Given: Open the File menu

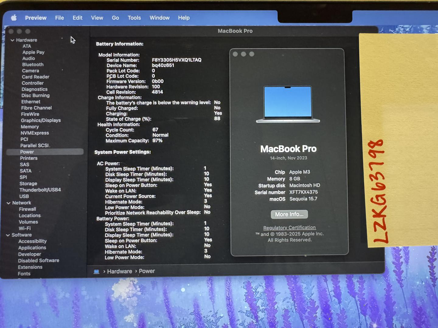Looking at the screenshot, I should (59, 18).
